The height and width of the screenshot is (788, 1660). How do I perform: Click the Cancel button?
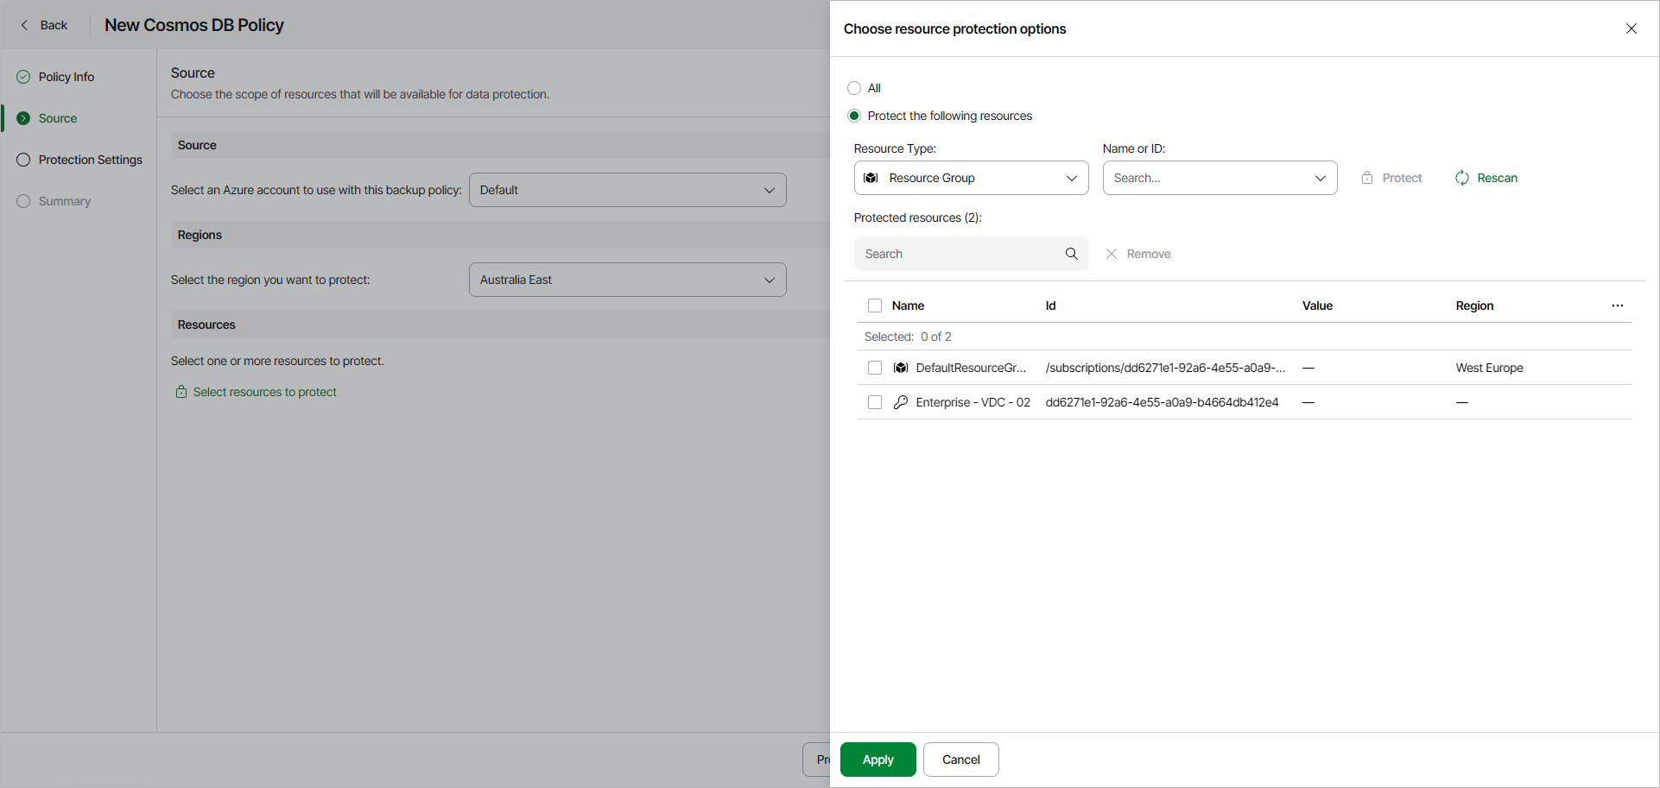(960, 760)
